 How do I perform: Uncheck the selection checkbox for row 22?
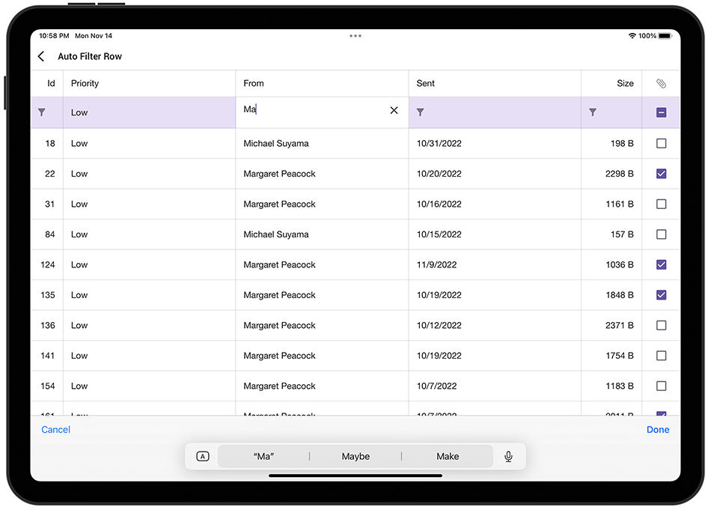coord(661,174)
